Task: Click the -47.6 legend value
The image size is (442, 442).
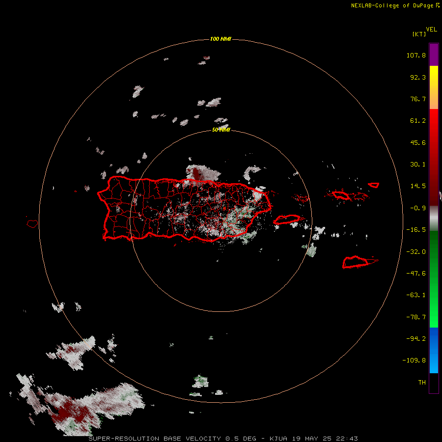Action: tap(416, 274)
